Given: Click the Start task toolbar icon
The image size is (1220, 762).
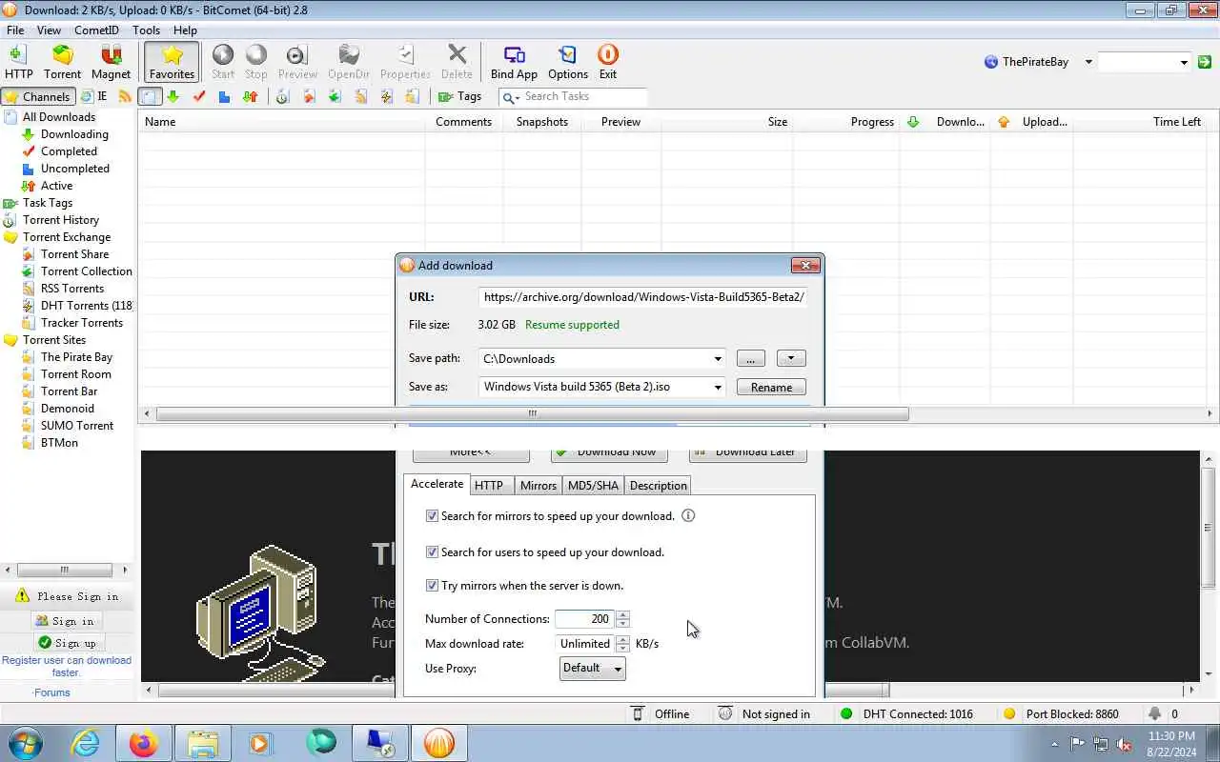Looking at the screenshot, I should [x=223, y=62].
